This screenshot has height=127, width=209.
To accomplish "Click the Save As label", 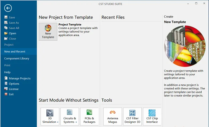I will pyautogui.click(x=14, y=23).
